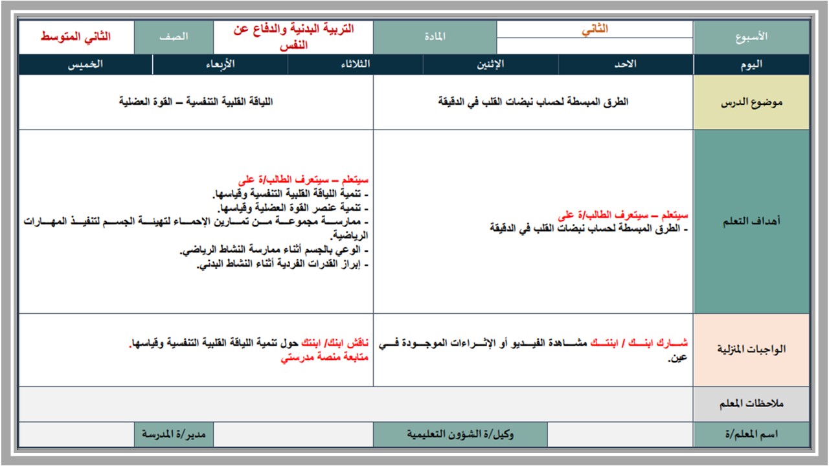Click the 'الواجبات المنزلية' row label
This screenshot has height=466, width=829.
751,349
